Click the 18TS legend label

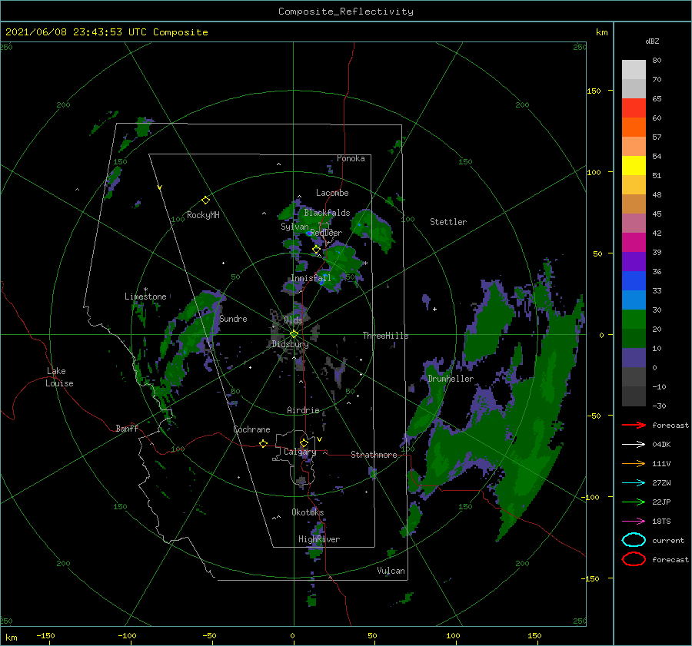pos(661,522)
